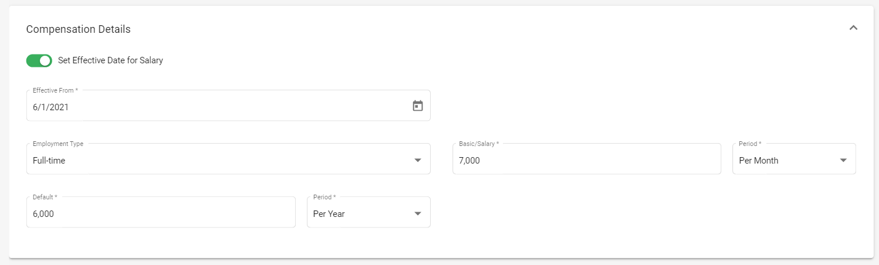Click the Effective From date value 6/1/2021
This screenshot has height=265, width=879.
click(x=51, y=107)
